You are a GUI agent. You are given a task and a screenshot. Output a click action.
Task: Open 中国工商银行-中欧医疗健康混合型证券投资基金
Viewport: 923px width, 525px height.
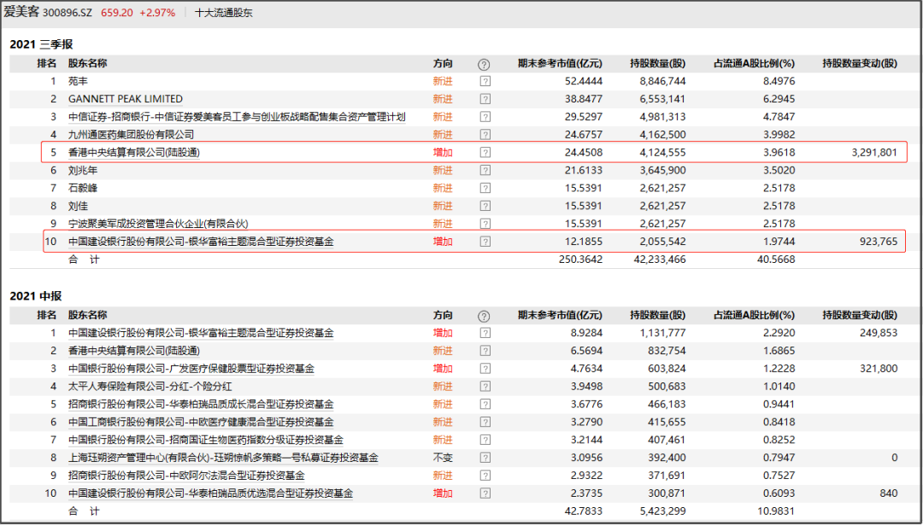coord(201,422)
